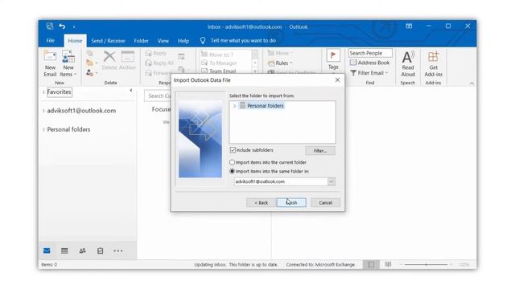Open the Folder tab
Screen dimensions: 515x289
142,41
